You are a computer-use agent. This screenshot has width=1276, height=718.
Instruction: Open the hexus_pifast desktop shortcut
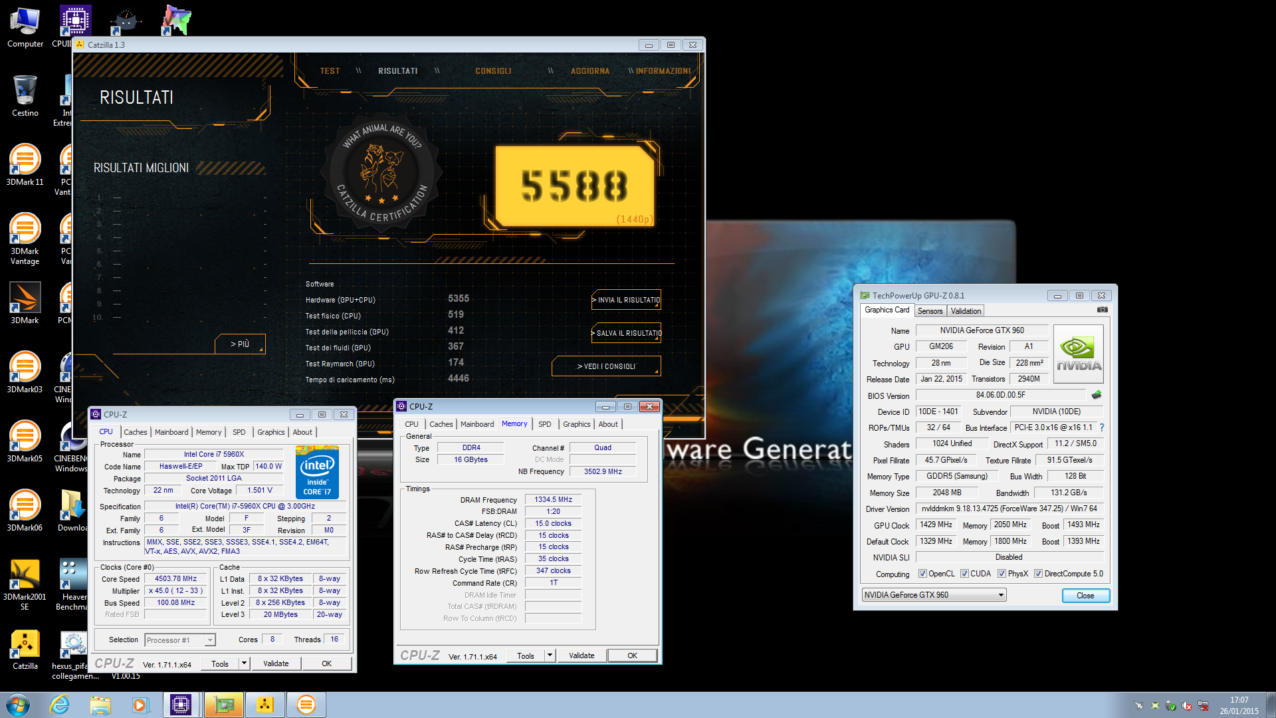click(73, 655)
